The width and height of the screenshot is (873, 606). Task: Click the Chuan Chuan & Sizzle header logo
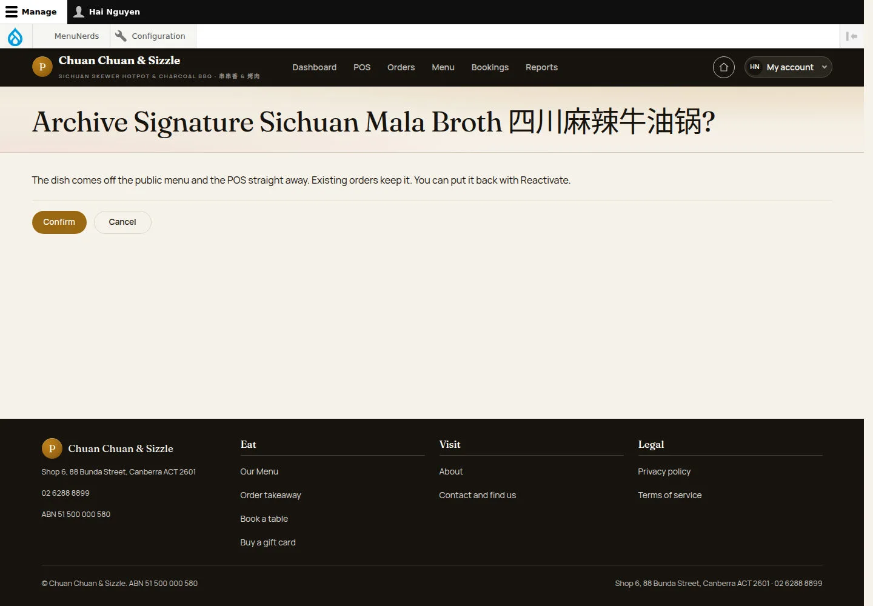42,67
